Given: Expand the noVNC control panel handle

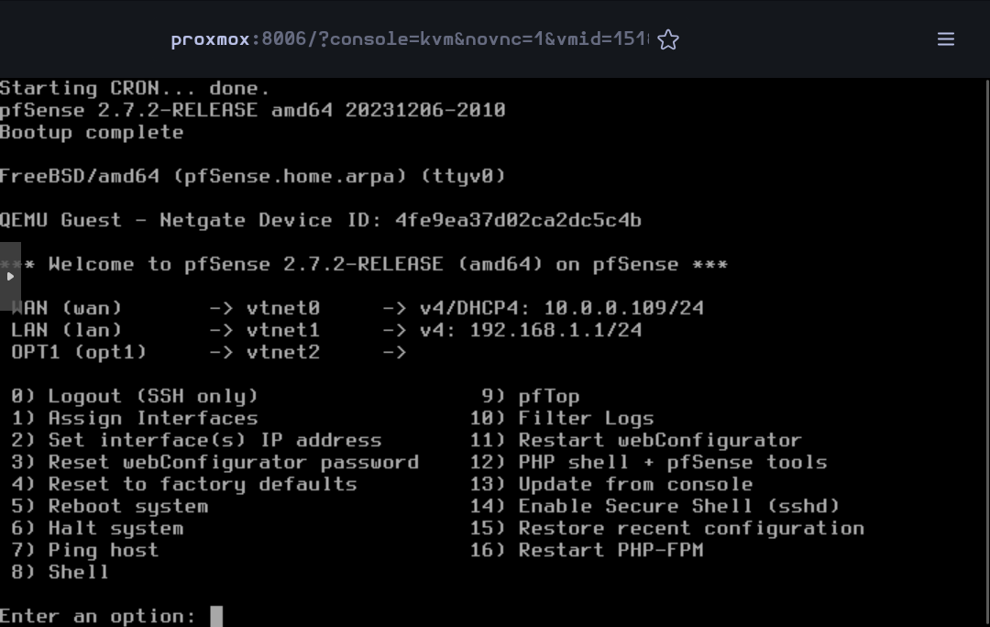Looking at the screenshot, I should click(x=10, y=276).
